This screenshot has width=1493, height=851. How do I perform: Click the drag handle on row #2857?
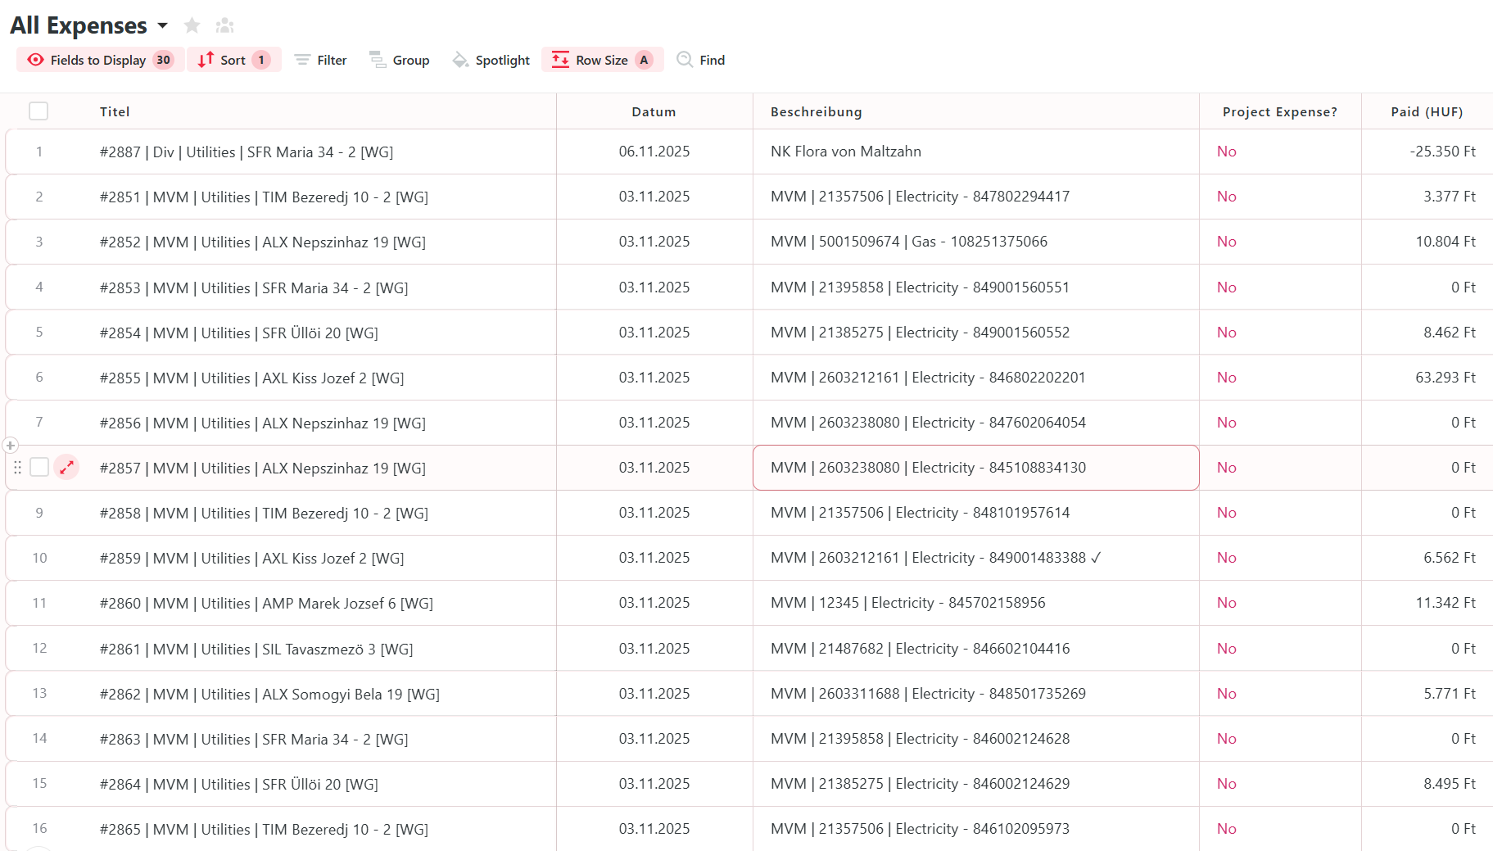[17, 468]
